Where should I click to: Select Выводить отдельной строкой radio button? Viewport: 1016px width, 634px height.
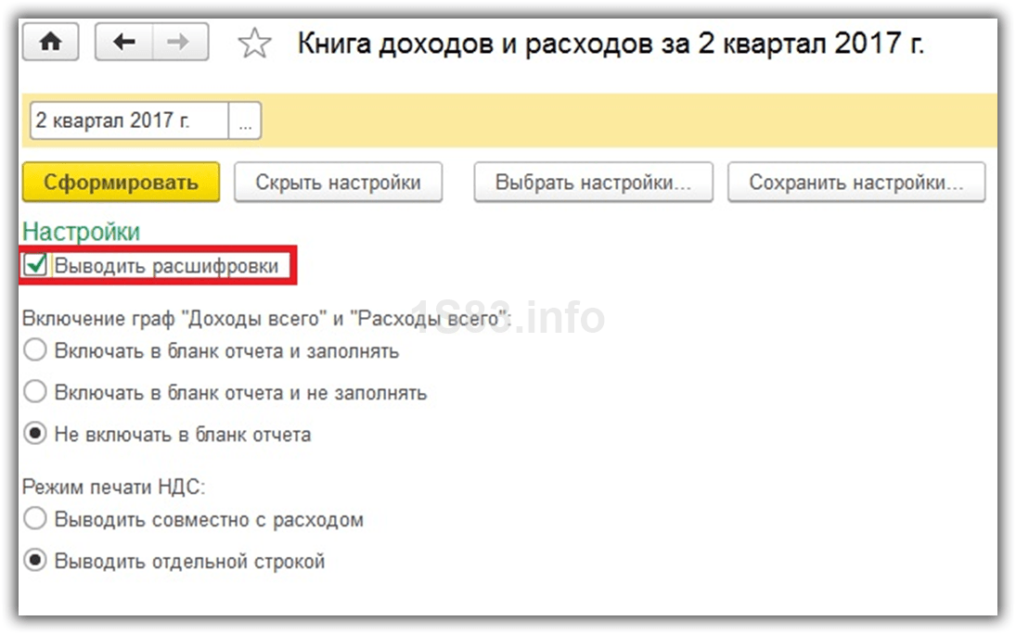35,562
